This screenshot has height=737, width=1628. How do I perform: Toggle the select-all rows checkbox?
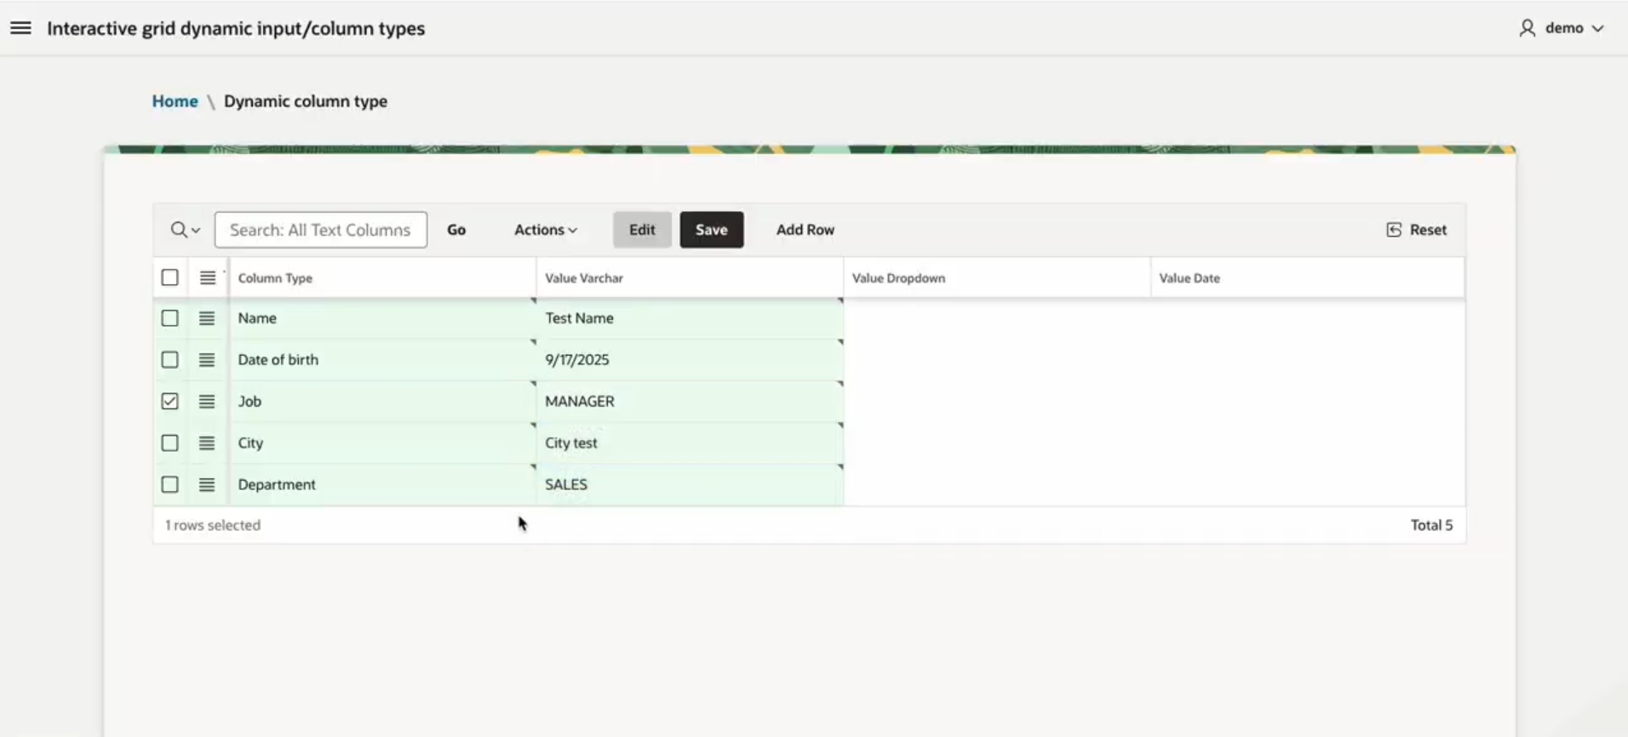tap(170, 278)
